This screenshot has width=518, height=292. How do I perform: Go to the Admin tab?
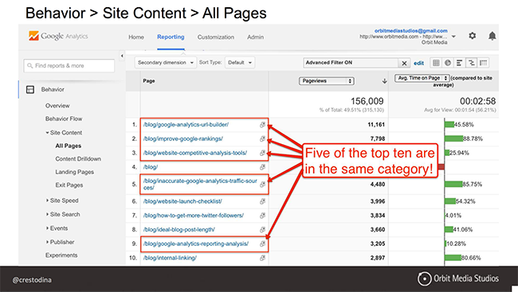tap(255, 37)
